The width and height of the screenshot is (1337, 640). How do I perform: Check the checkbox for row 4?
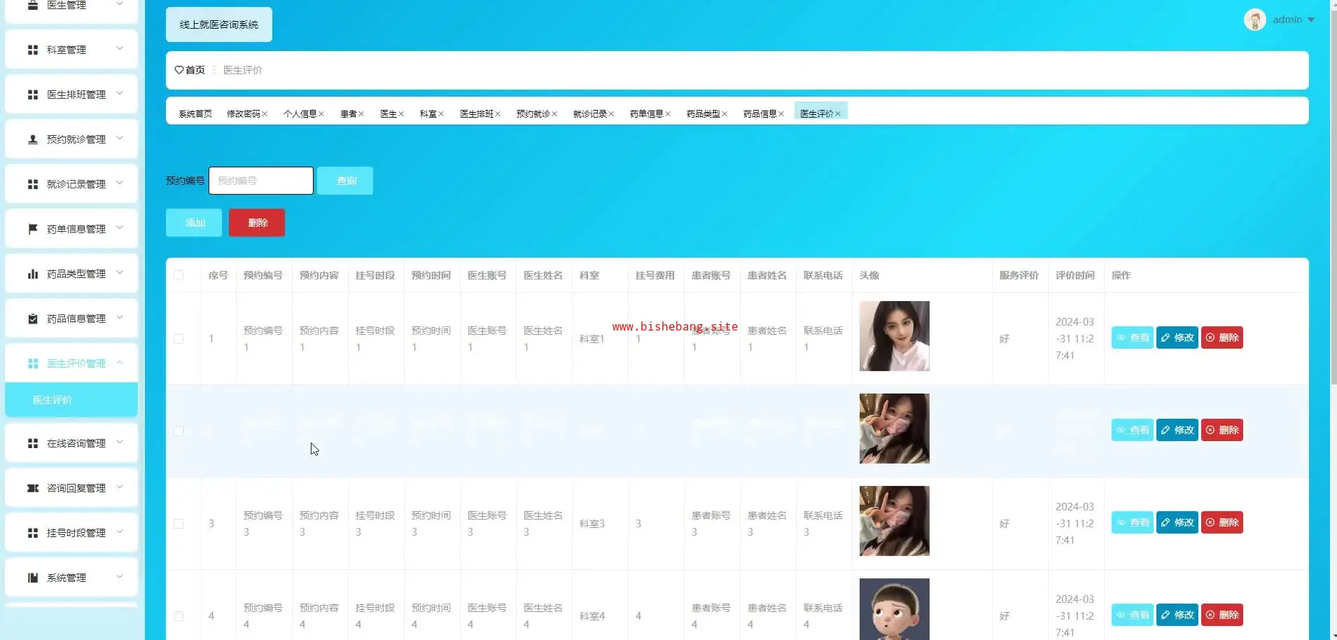[x=178, y=616]
